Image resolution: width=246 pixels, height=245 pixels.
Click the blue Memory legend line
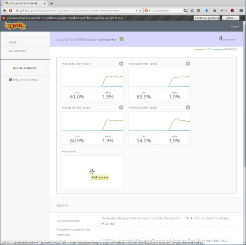point(218,50)
